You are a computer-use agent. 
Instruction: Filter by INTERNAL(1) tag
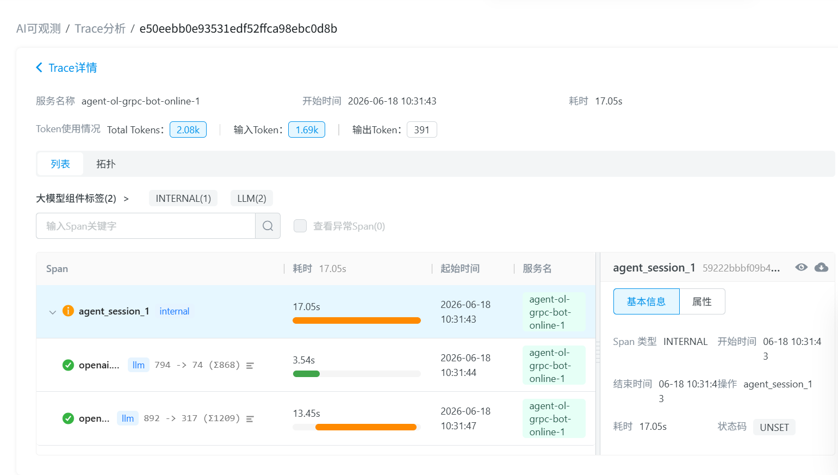(183, 198)
